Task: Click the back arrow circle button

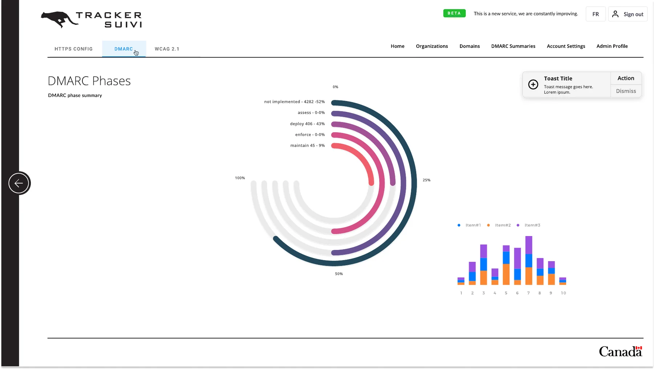Action: [x=19, y=183]
